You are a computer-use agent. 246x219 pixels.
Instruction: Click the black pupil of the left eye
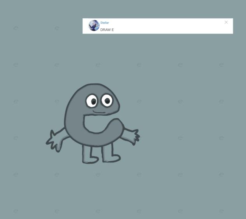point(93,102)
